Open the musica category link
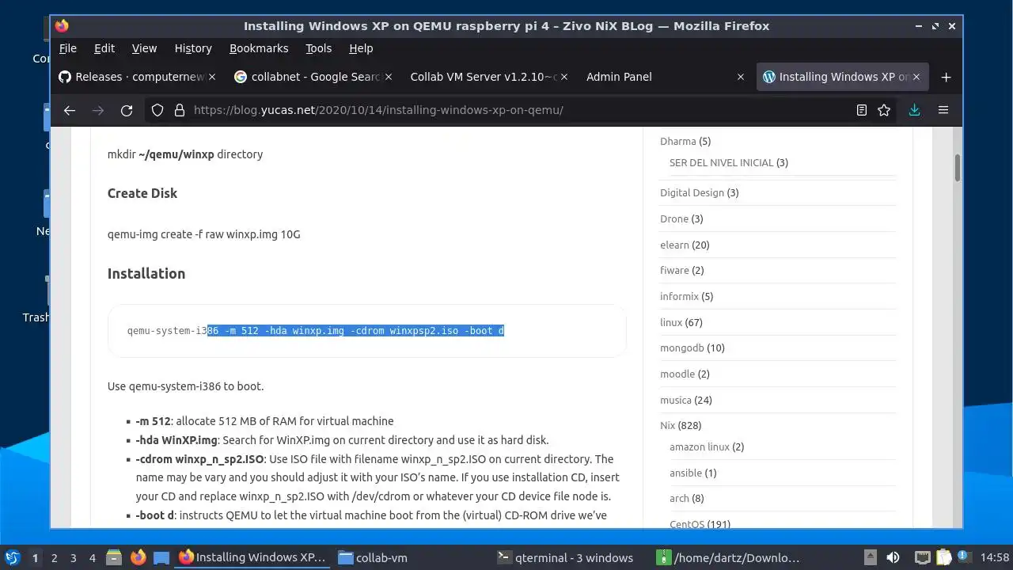1013x570 pixels. (x=676, y=400)
